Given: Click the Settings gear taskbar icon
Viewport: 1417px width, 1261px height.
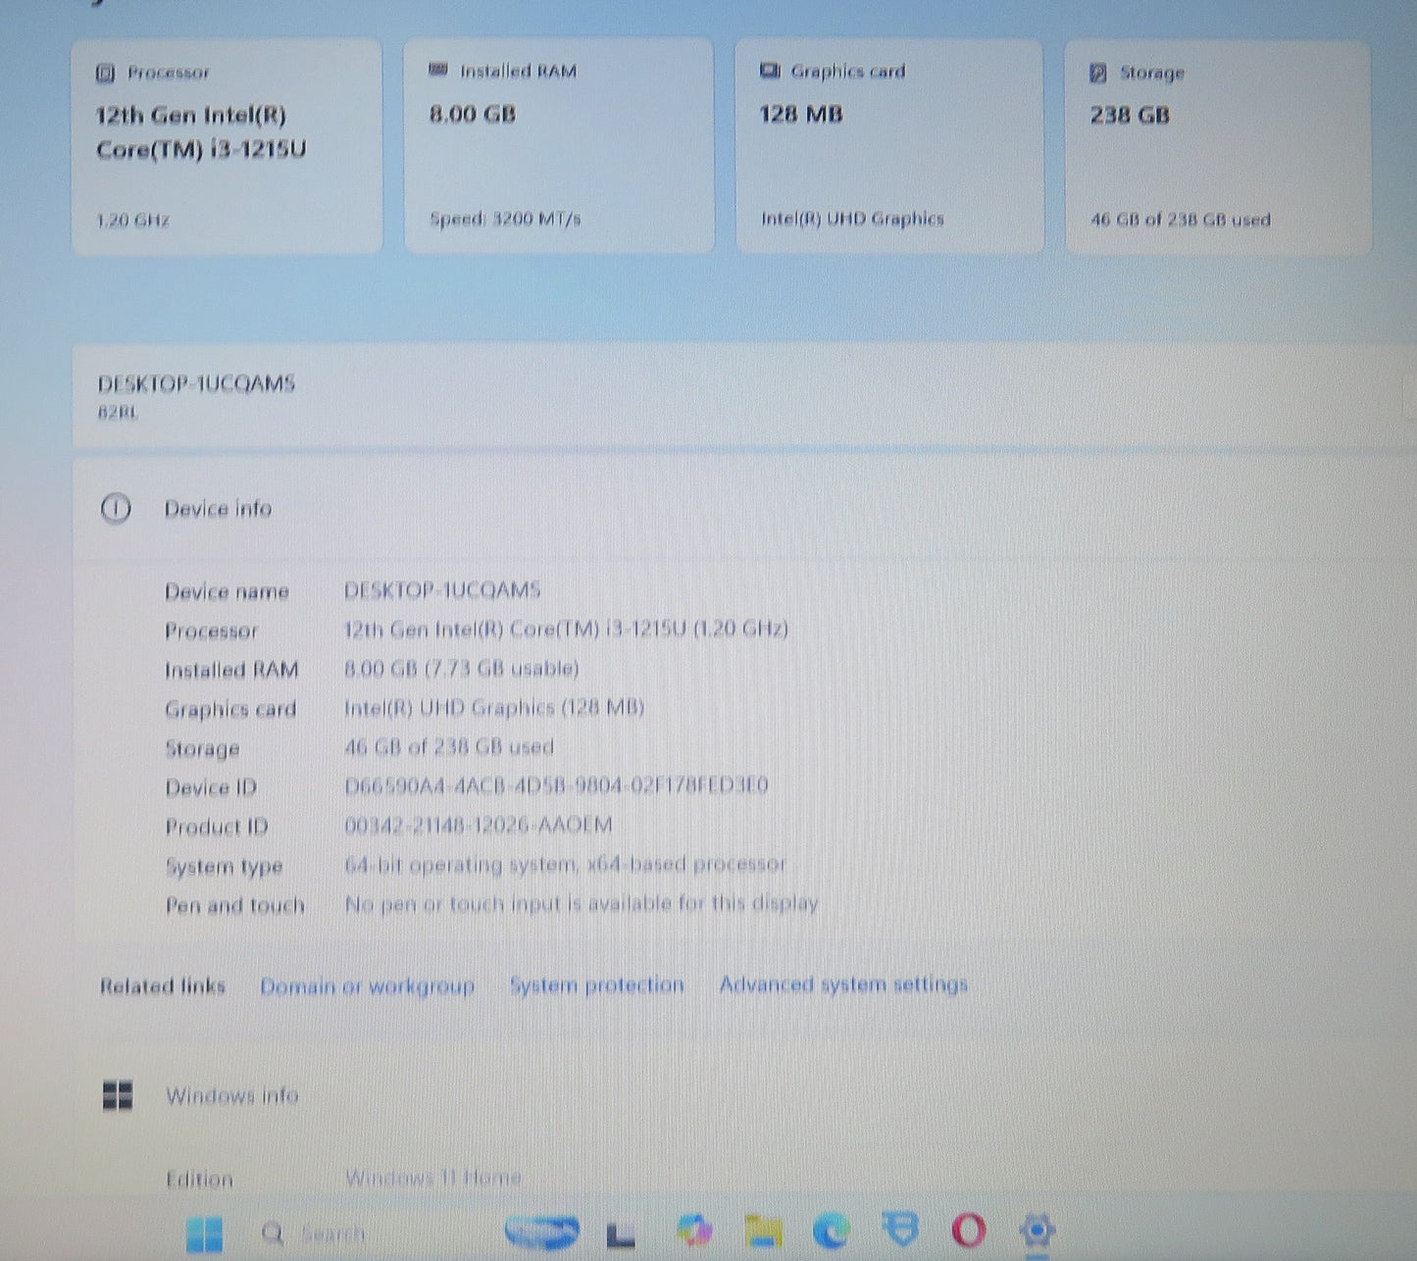Looking at the screenshot, I should (1037, 1229).
